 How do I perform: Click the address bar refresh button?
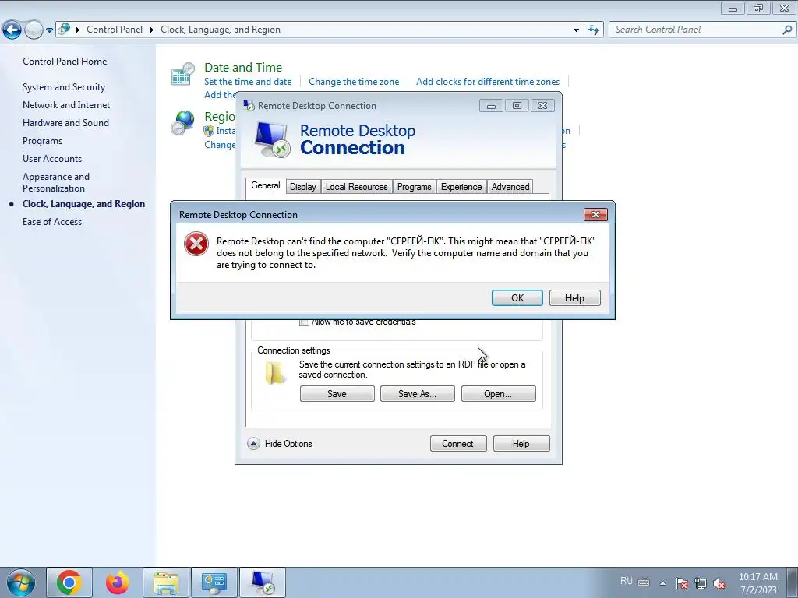click(593, 30)
